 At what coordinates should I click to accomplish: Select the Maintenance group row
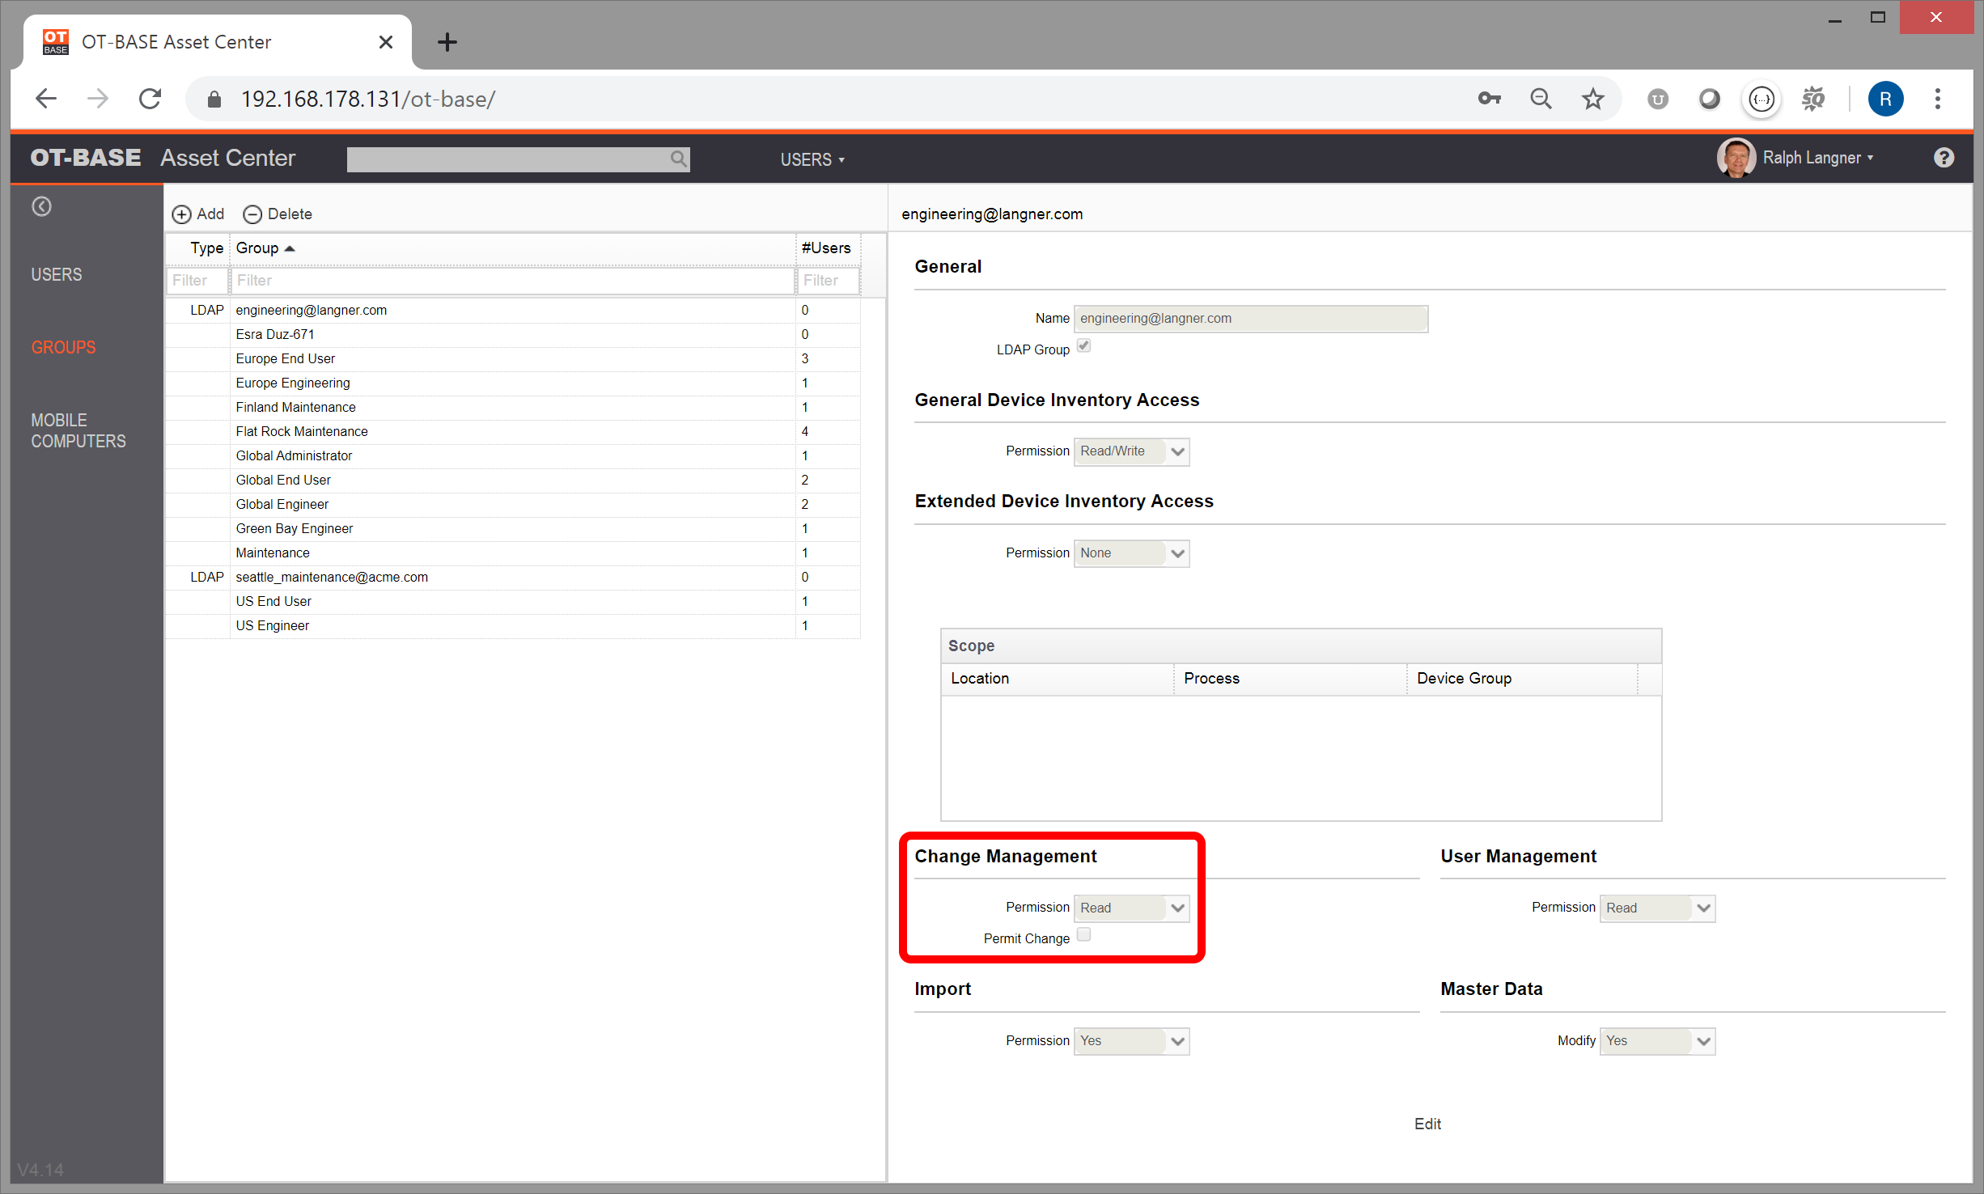click(513, 553)
